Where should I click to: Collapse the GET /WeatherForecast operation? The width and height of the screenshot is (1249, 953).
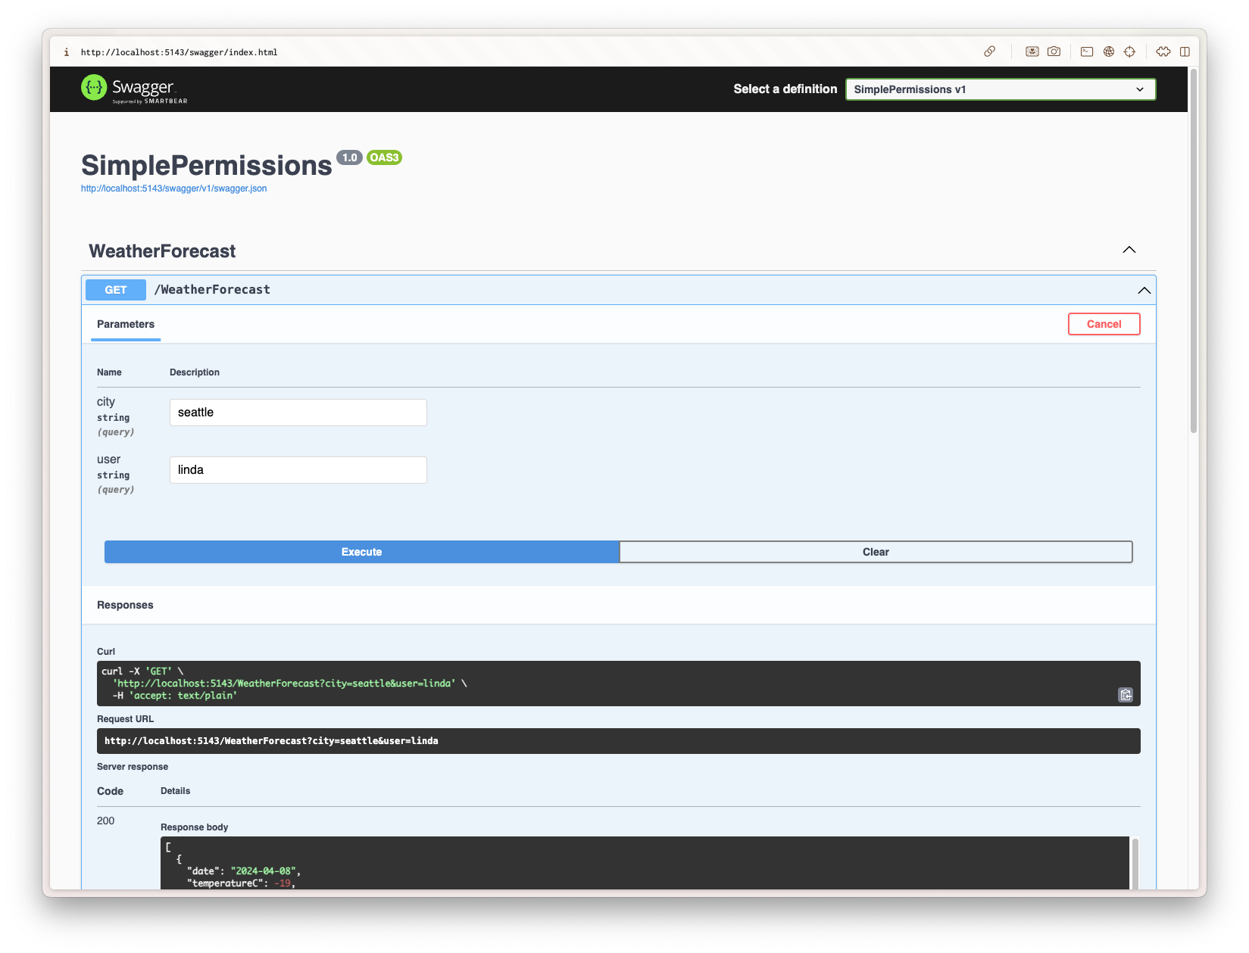pos(1144,290)
